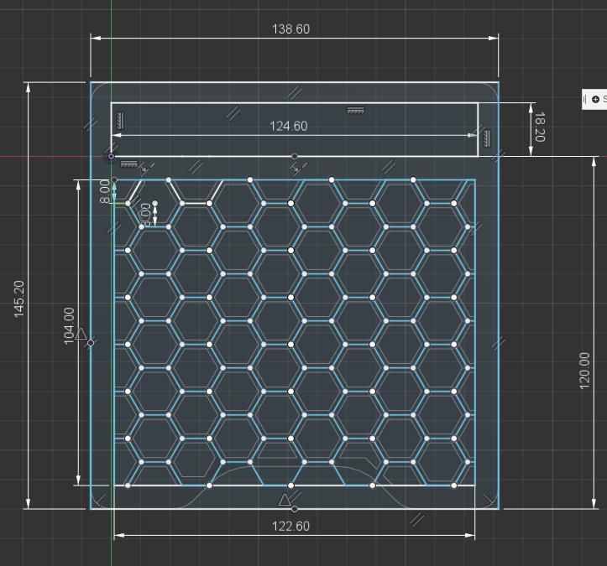Select midpoint node on outer left edge
The width and height of the screenshot is (607, 566).
tap(91, 343)
